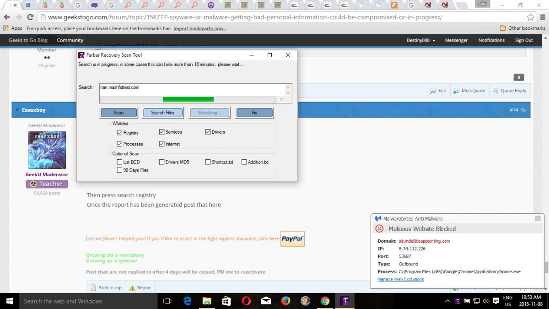Click the Search Files button
This screenshot has height=309, width=549.
click(x=162, y=113)
